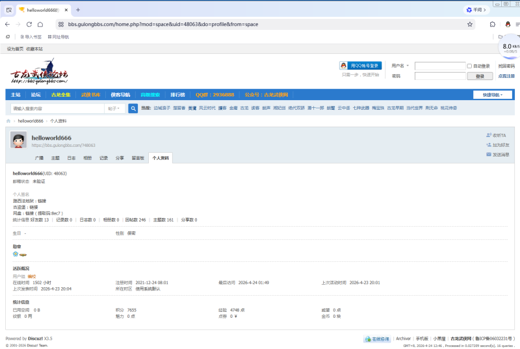520x349 pixels.
Task: Bookmark this page with the star icon
Action: (x=469, y=24)
